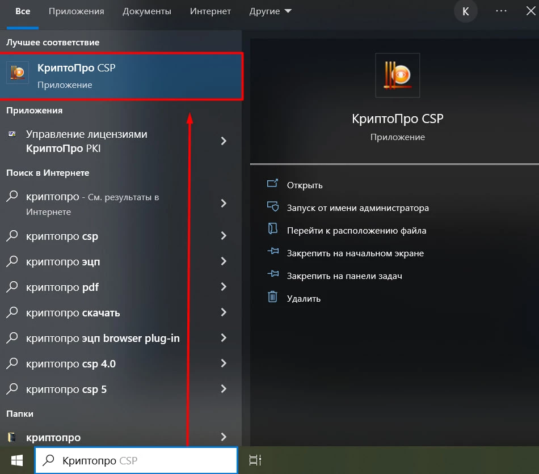This screenshot has height=474, width=539.
Task: Click the user account avatar K
Action: [x=465, y=11]
